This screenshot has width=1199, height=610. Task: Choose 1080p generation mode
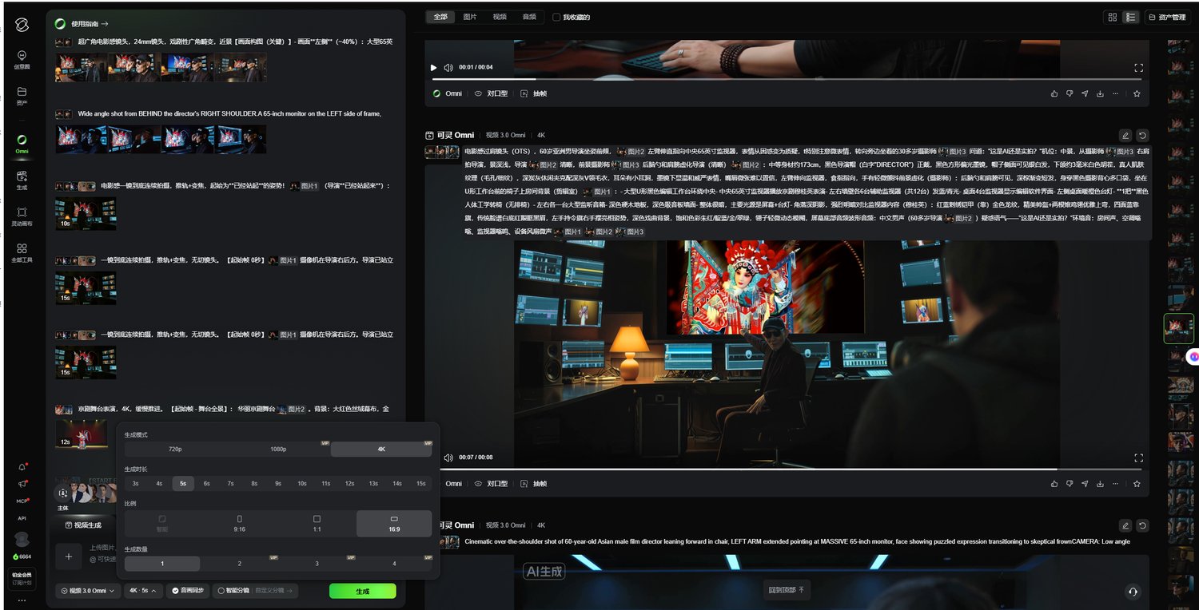click(x=277, y=449)
